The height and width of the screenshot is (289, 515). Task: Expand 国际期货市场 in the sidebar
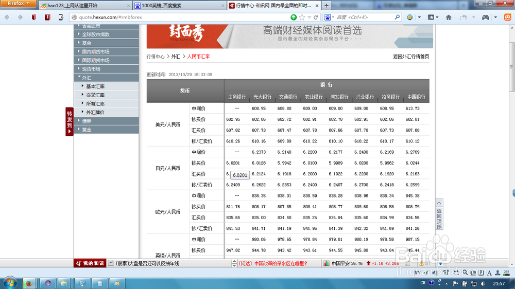[106, 60]
